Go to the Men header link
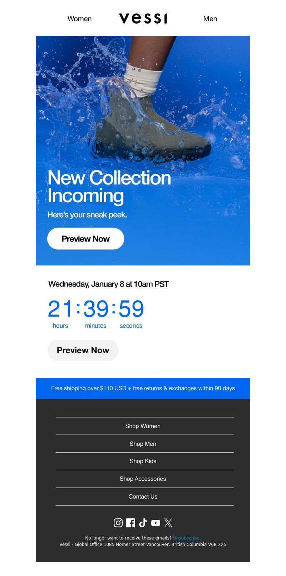 pyautogui.click(x=210, y=19)
